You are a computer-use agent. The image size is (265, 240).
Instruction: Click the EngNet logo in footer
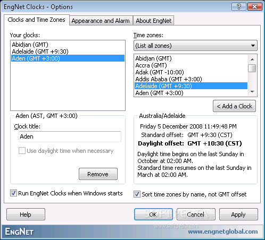pos(19,232)
